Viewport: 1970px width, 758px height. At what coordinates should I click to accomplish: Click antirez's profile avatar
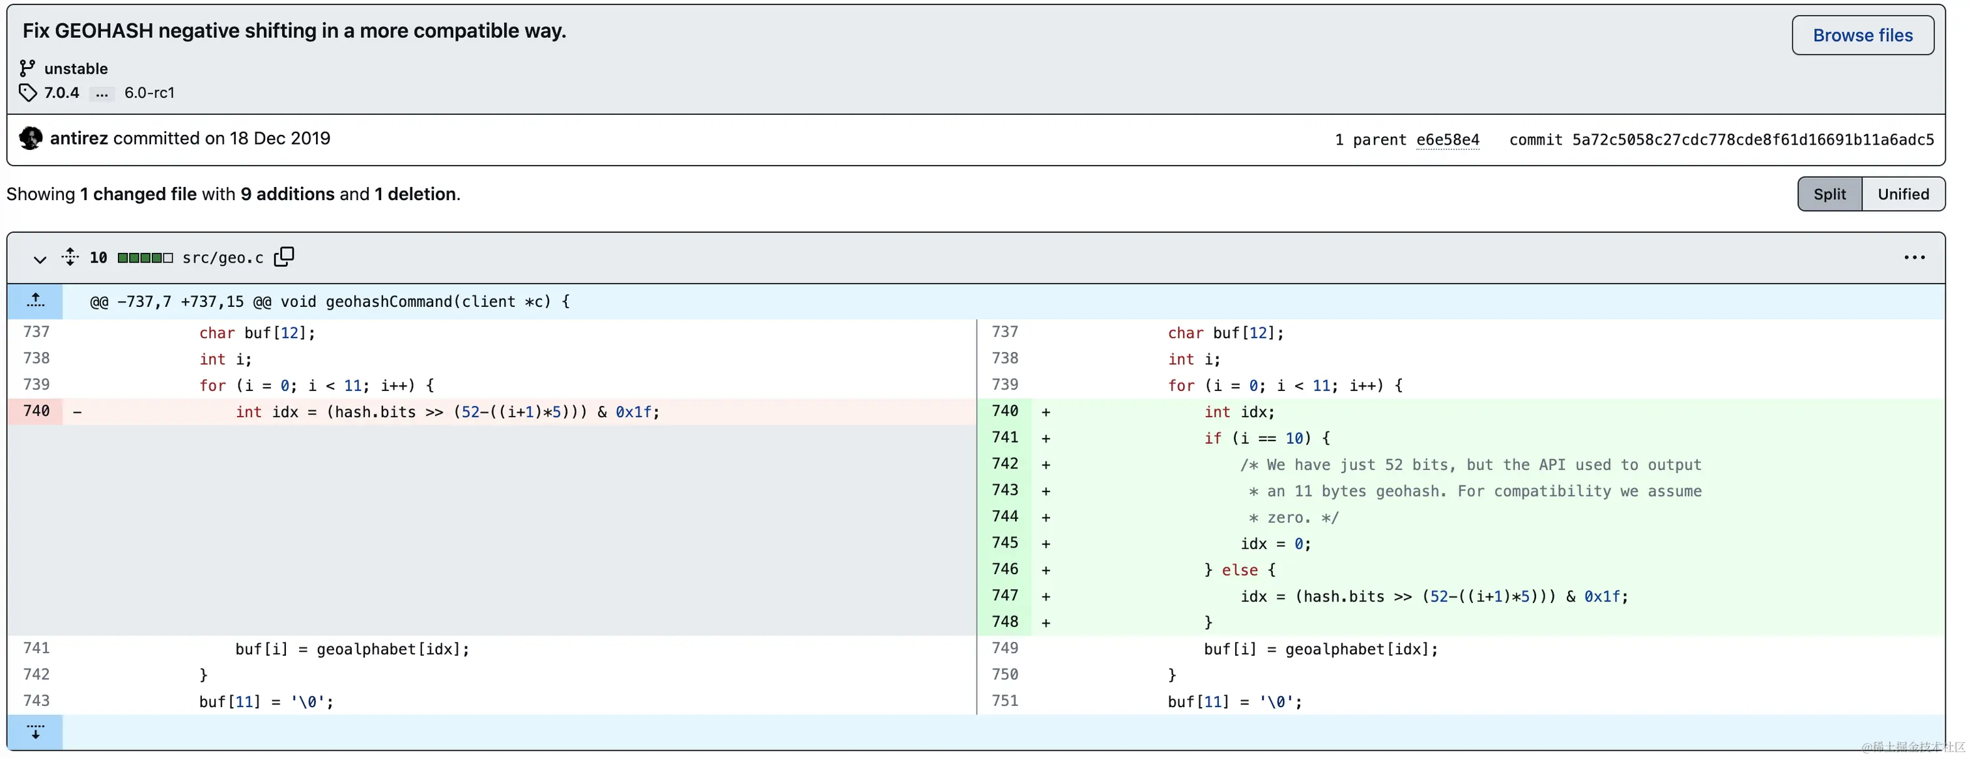pos(31,138)
